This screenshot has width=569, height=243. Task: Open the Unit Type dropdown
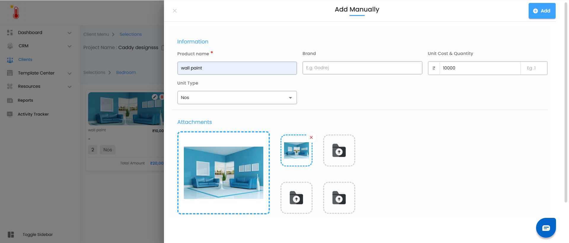tap(237, 98)
